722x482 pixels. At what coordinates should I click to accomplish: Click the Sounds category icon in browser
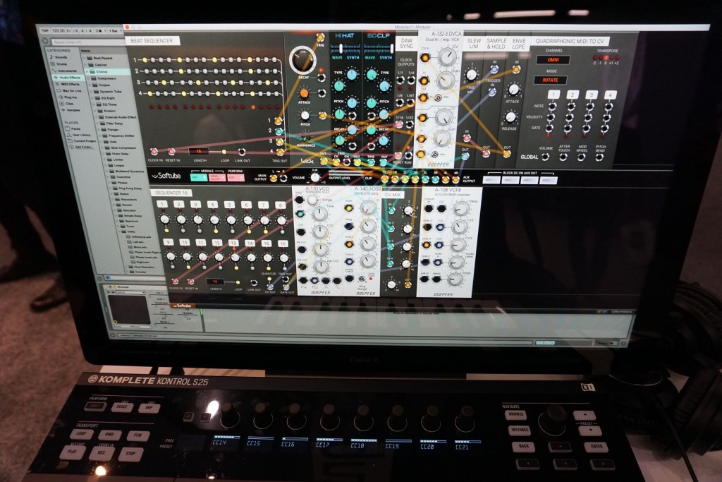pyautogui.click(x=49, y=58)
